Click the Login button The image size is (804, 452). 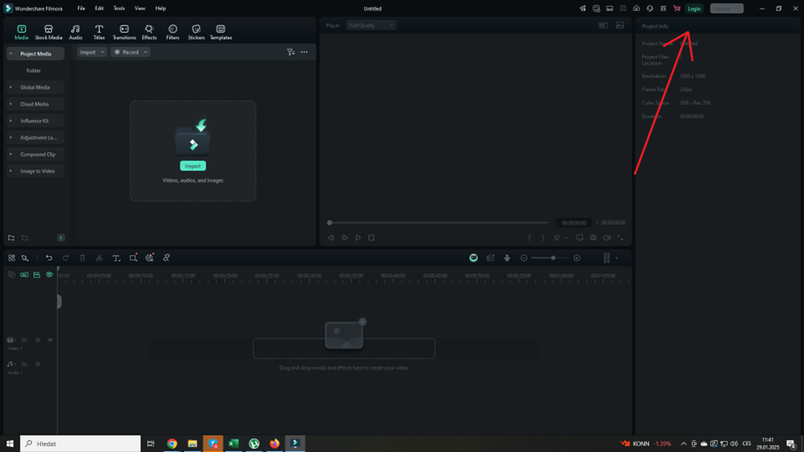[x=694, y=9]
